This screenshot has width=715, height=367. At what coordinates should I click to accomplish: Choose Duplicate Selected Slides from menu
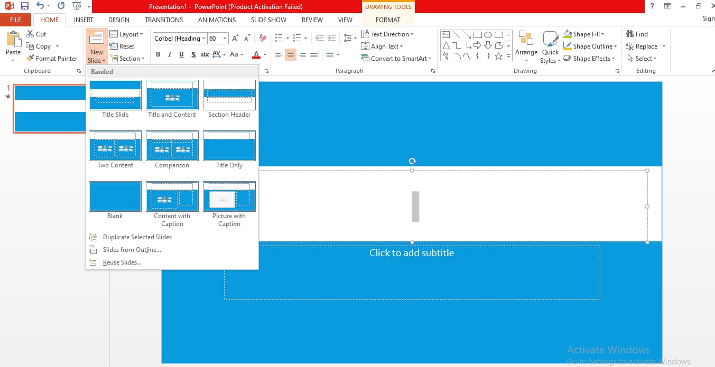click(137, 237)
